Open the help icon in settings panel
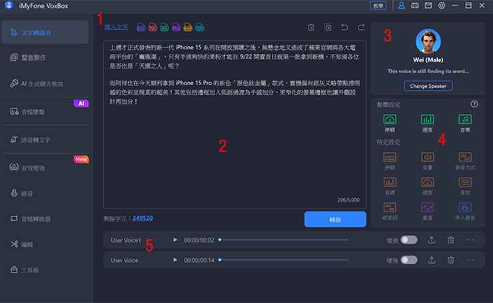 pos(474,104)
